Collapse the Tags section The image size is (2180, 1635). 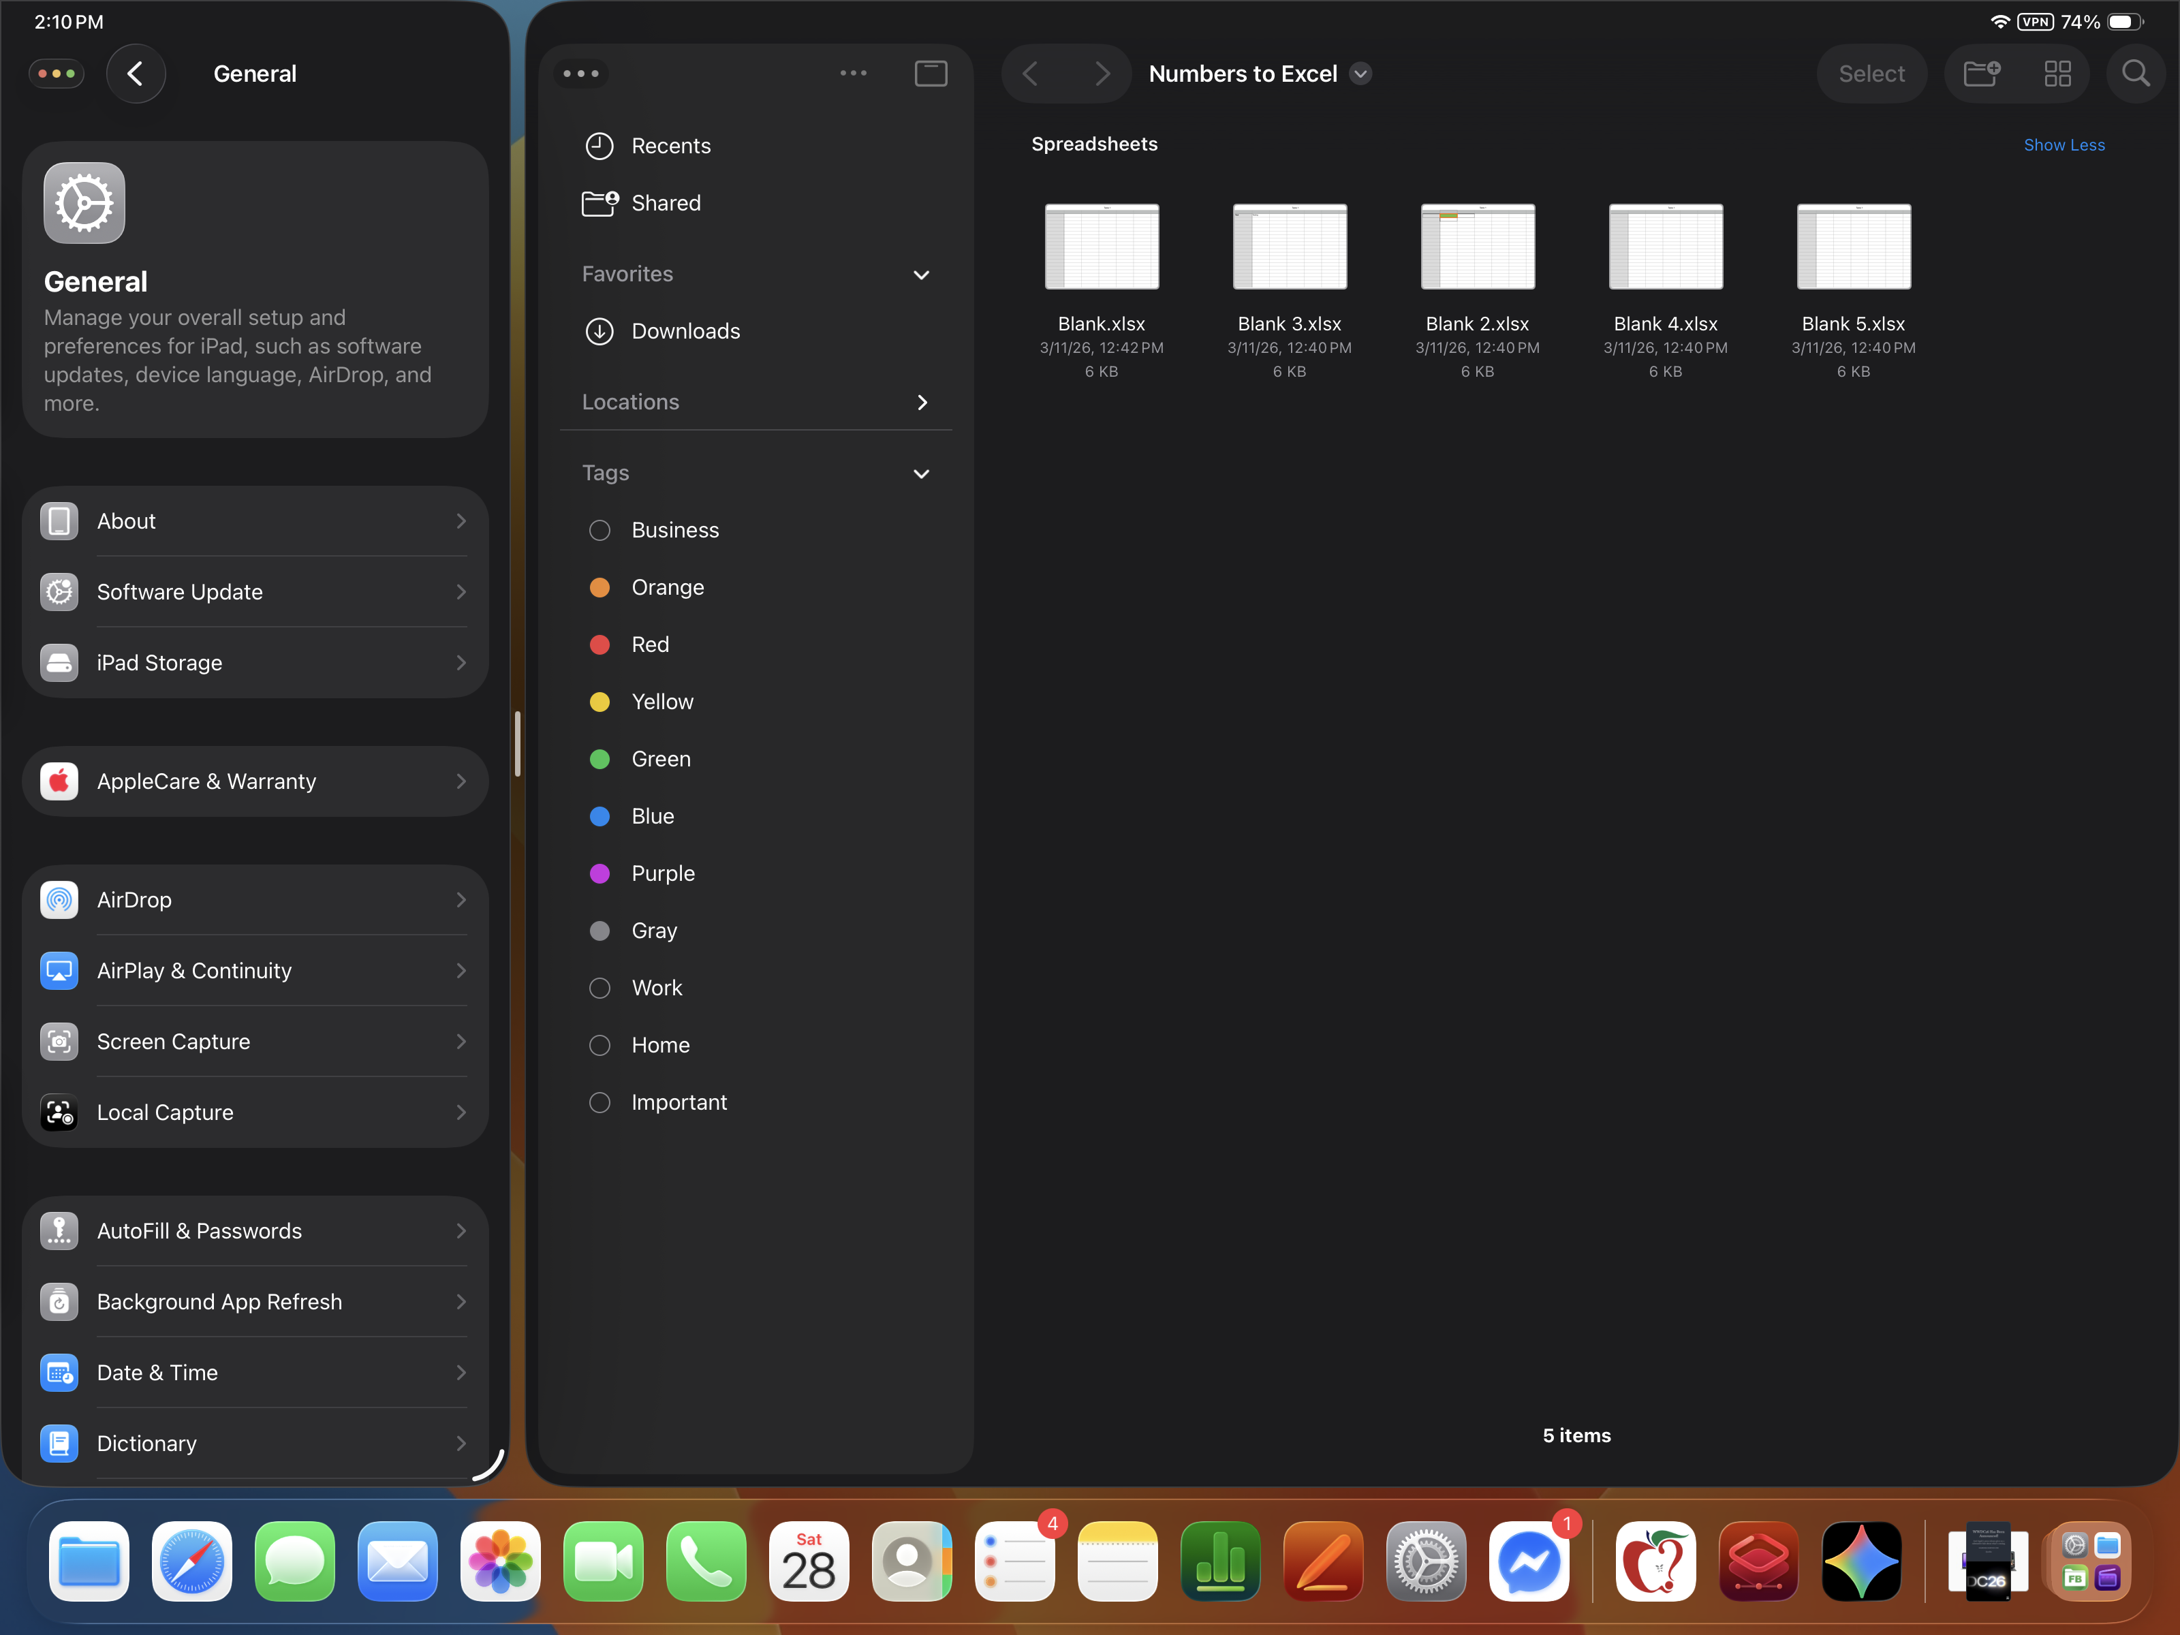(x=922, y=474)
